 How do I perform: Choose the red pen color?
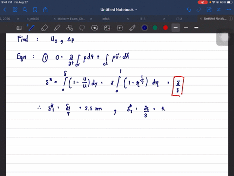[x=165, y=28]
